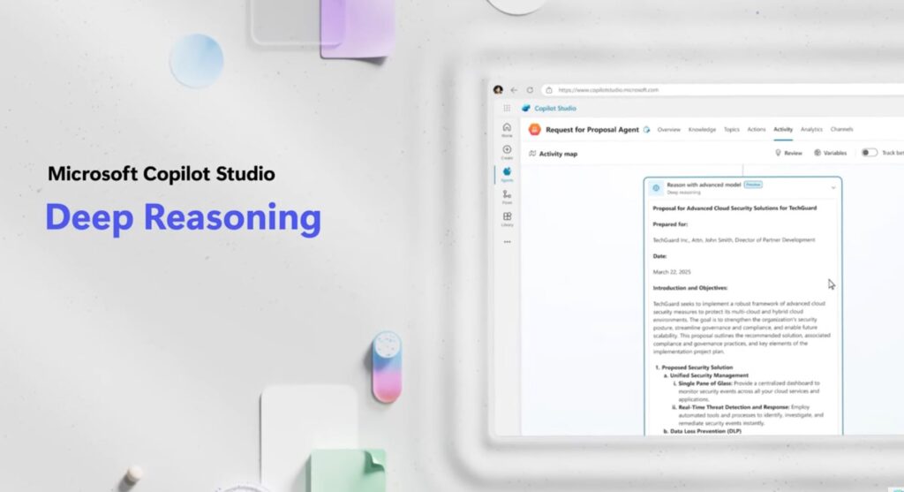Screen dimensions: 904x492
Task: Open Agents in the left sidebar
Action: click(x=507, y=174)
